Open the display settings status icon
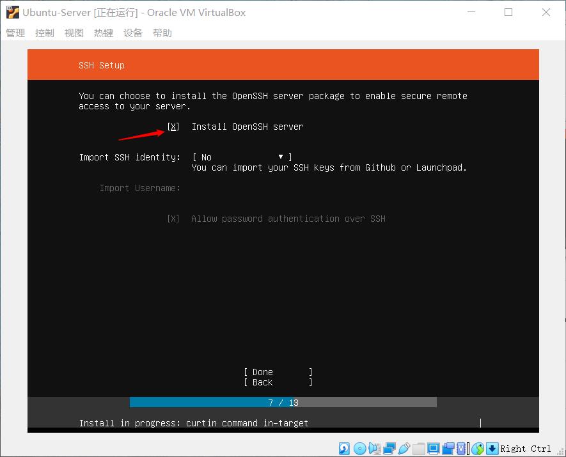 (434, 449)
